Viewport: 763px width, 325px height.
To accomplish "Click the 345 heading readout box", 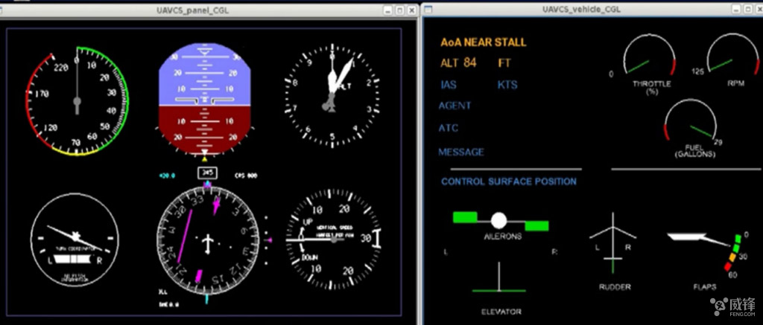I will coord(208,173).
